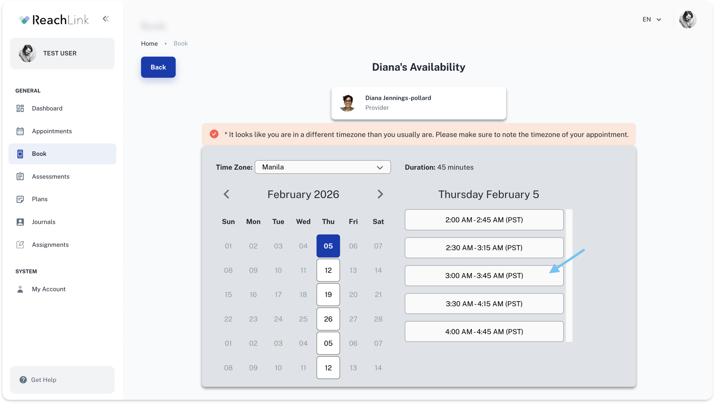This screenshot has width=715, height=404.
Task: Collapse the sidebar with double chevron icon
Action: click(x=106, y=19)
